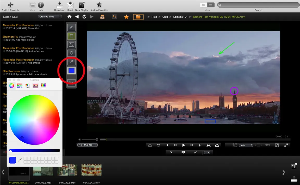Switch to list view in the top-right View control

coord(210,5)
